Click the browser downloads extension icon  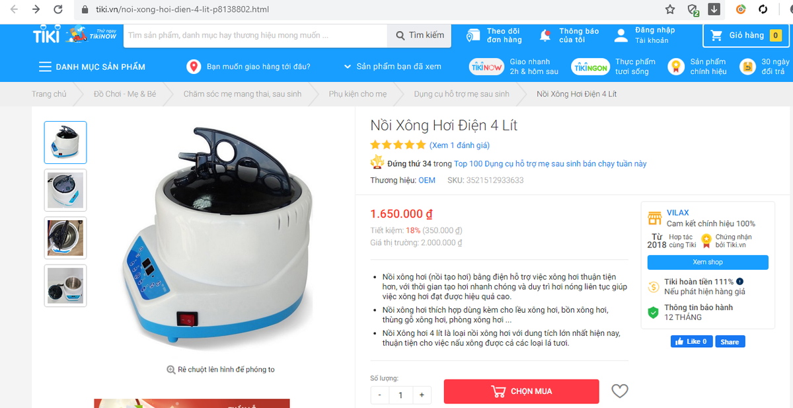click(x=714, y=9)
